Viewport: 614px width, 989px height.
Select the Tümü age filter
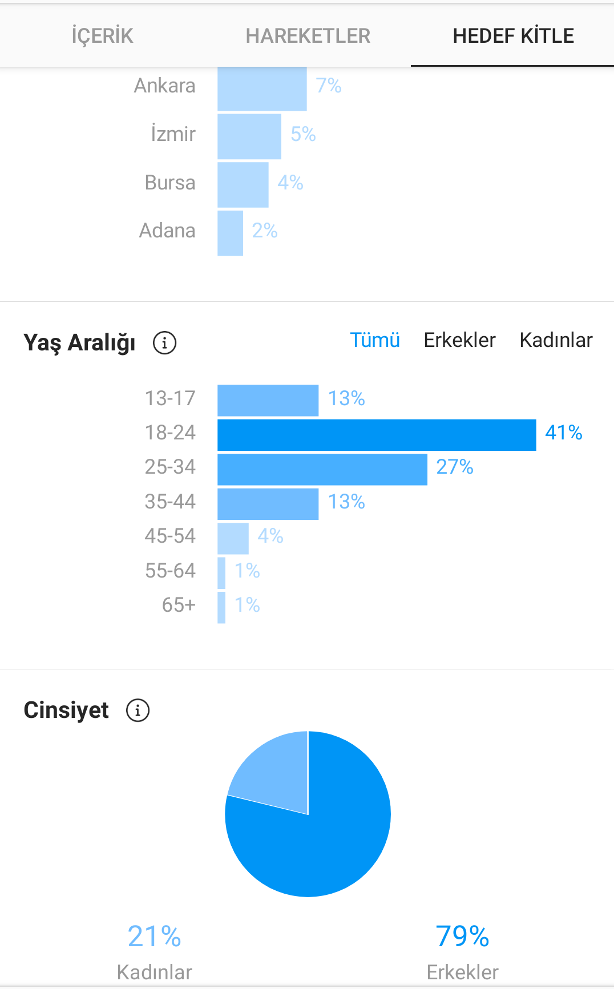pos(375,340)
